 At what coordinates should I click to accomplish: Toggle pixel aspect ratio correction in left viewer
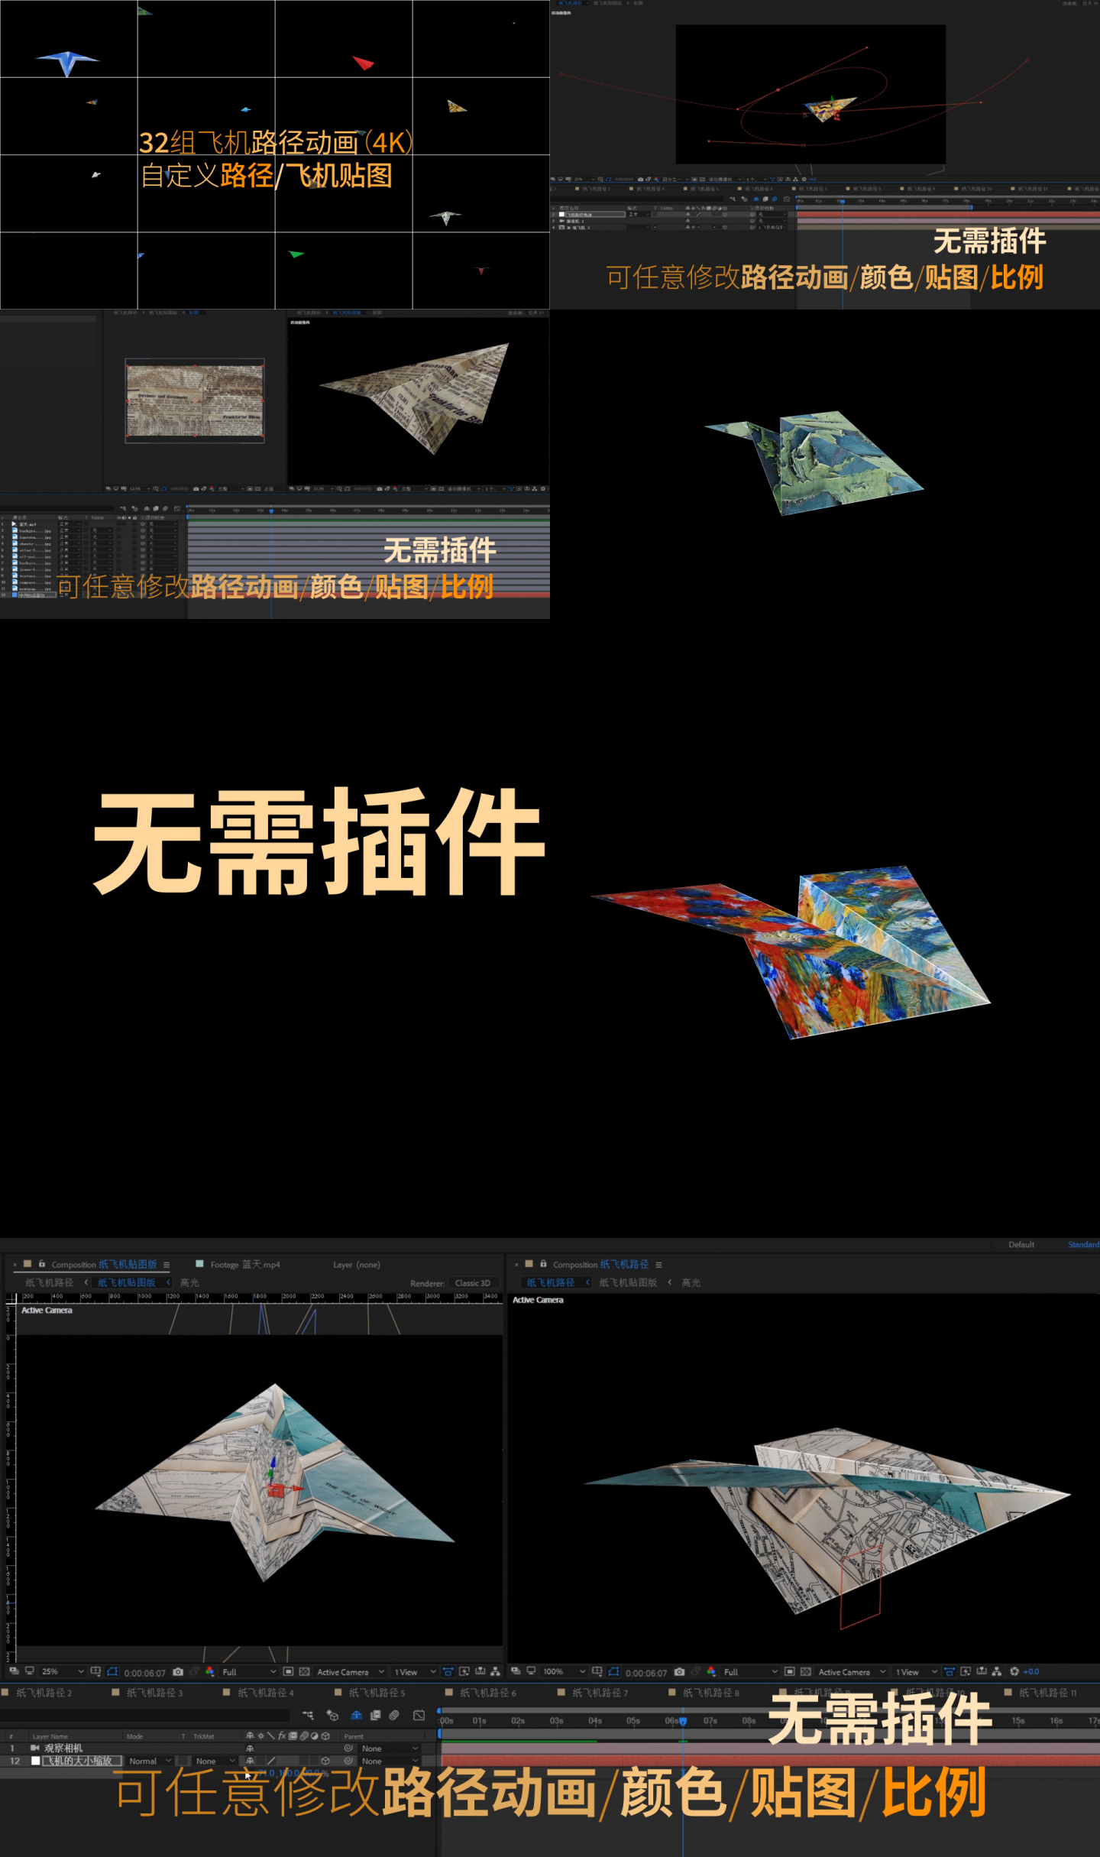pos(448,1672)
